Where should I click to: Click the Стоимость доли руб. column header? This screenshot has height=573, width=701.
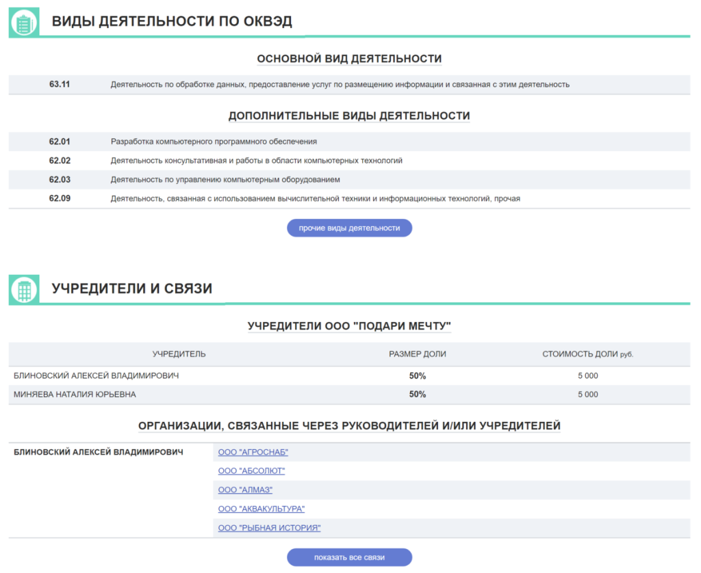point(588,354)
